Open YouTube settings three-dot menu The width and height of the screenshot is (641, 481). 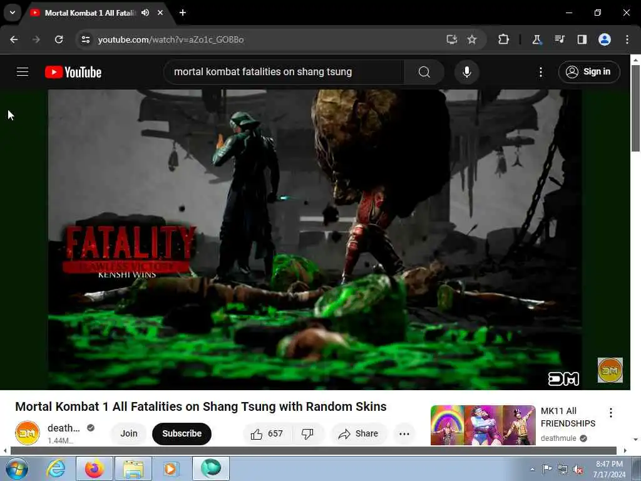540,72
